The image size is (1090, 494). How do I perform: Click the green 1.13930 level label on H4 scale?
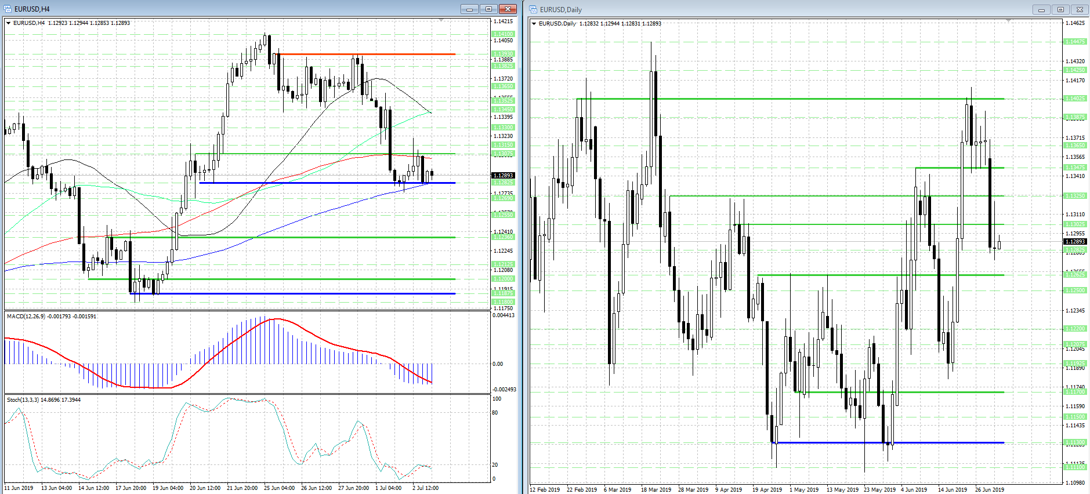(x=503, y=54)
